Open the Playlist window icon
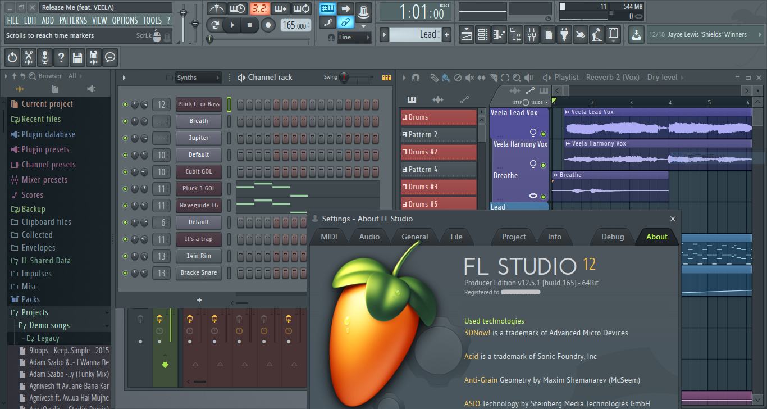The width and height of the screenshot is (767, 409). click(467, 34)
